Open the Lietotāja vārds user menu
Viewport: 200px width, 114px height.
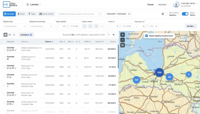click(189, 3)
